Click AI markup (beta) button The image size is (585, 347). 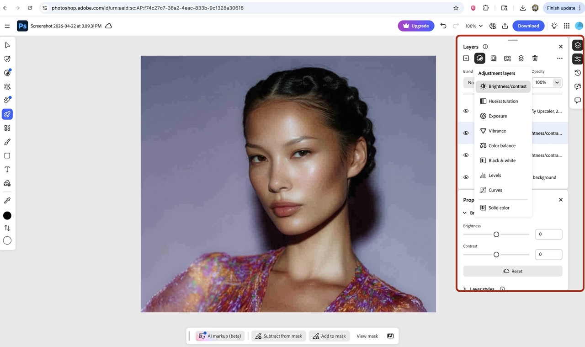(220, 336)
